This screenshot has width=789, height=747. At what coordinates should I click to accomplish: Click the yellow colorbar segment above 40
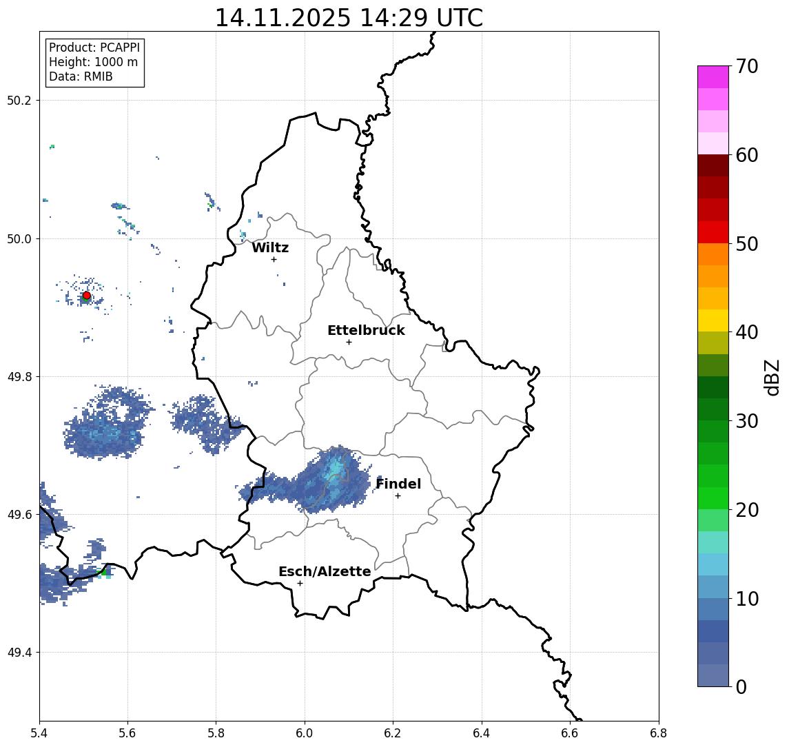click(713, 321)
